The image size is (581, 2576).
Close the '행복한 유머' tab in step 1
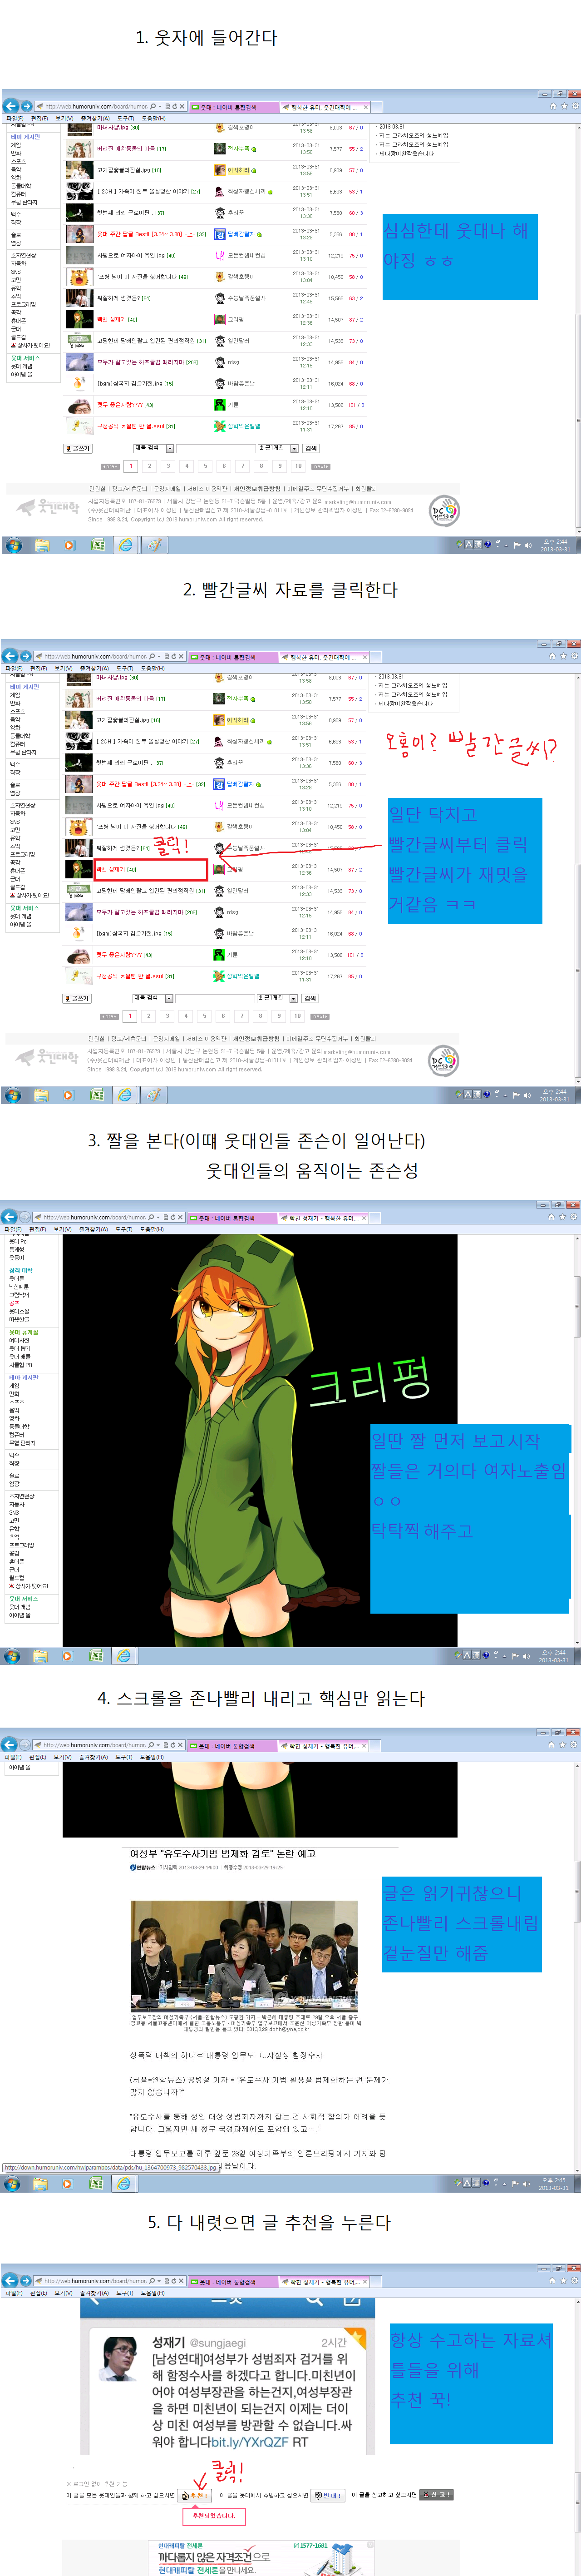[x=366, y=107]
